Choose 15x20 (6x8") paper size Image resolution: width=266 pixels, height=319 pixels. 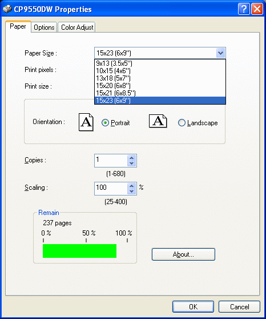[x=160, y=86]
